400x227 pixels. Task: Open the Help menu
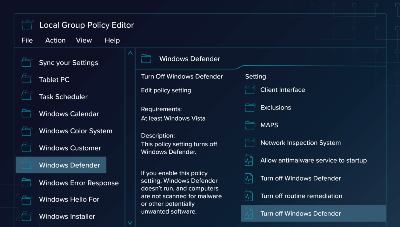coord(112,40)
